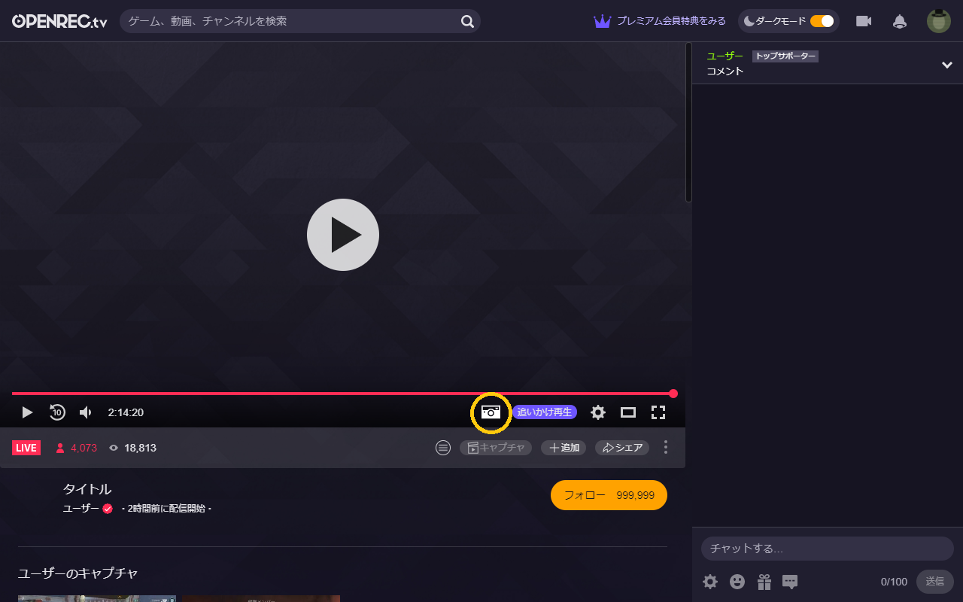Click the シェア button
The width and height of the screenshot is (963, 602).
point(623,448)
